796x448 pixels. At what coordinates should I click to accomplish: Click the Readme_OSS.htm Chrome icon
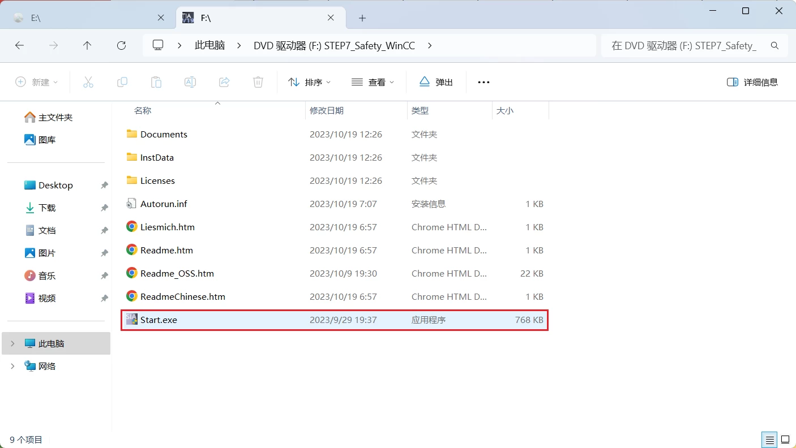(x=132, y=273)
